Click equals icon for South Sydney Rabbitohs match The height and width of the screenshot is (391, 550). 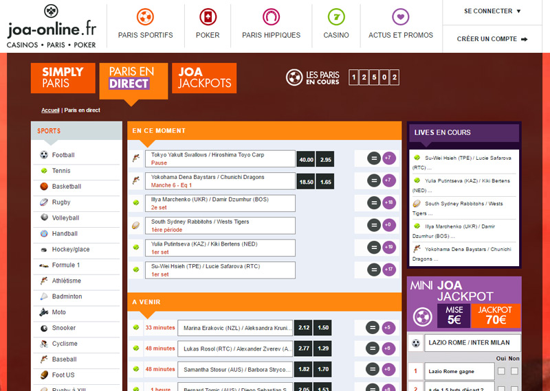(374, 225)
